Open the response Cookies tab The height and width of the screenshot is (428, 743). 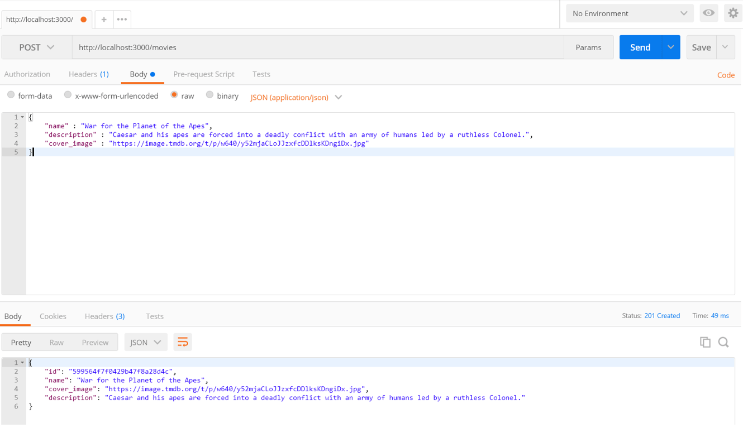click(53, 316)
